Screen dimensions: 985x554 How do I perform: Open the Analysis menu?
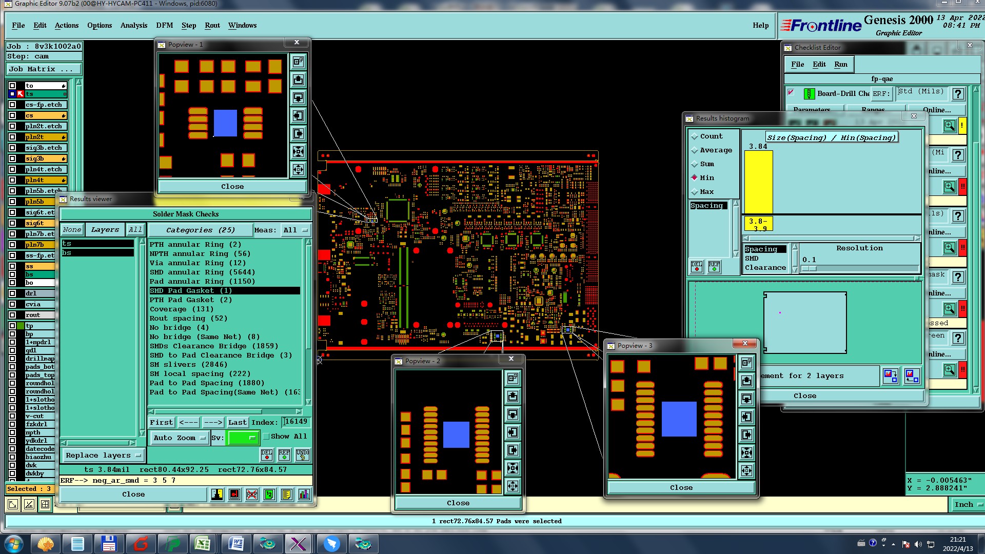[133, 26]
